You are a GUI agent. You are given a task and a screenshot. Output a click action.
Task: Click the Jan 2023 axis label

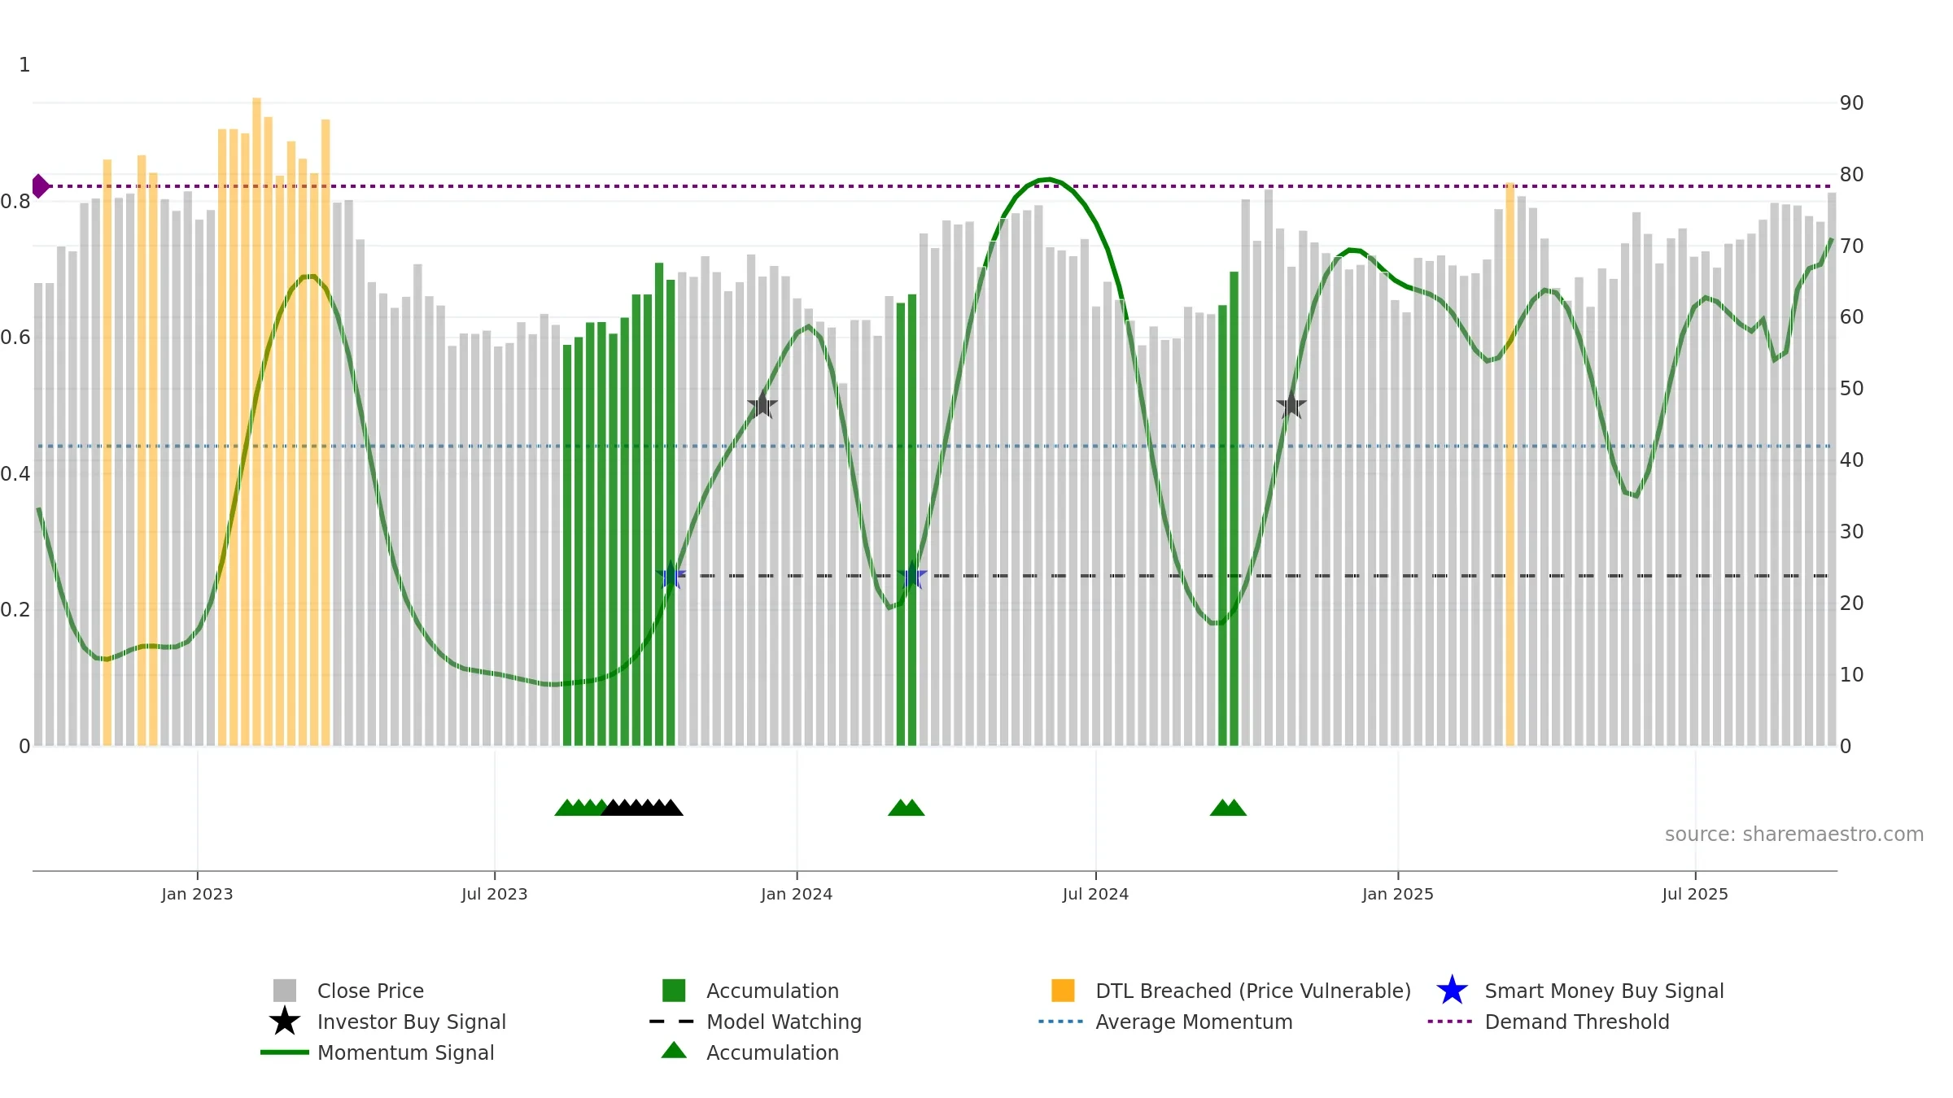click(197, 895)
